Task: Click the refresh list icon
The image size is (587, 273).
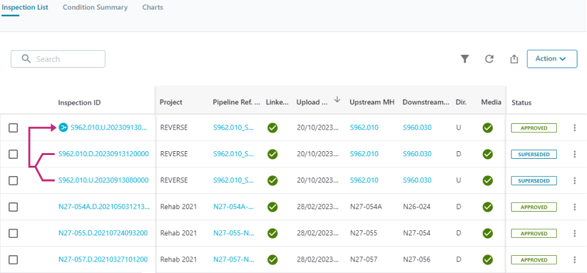Action: (489, 59)
